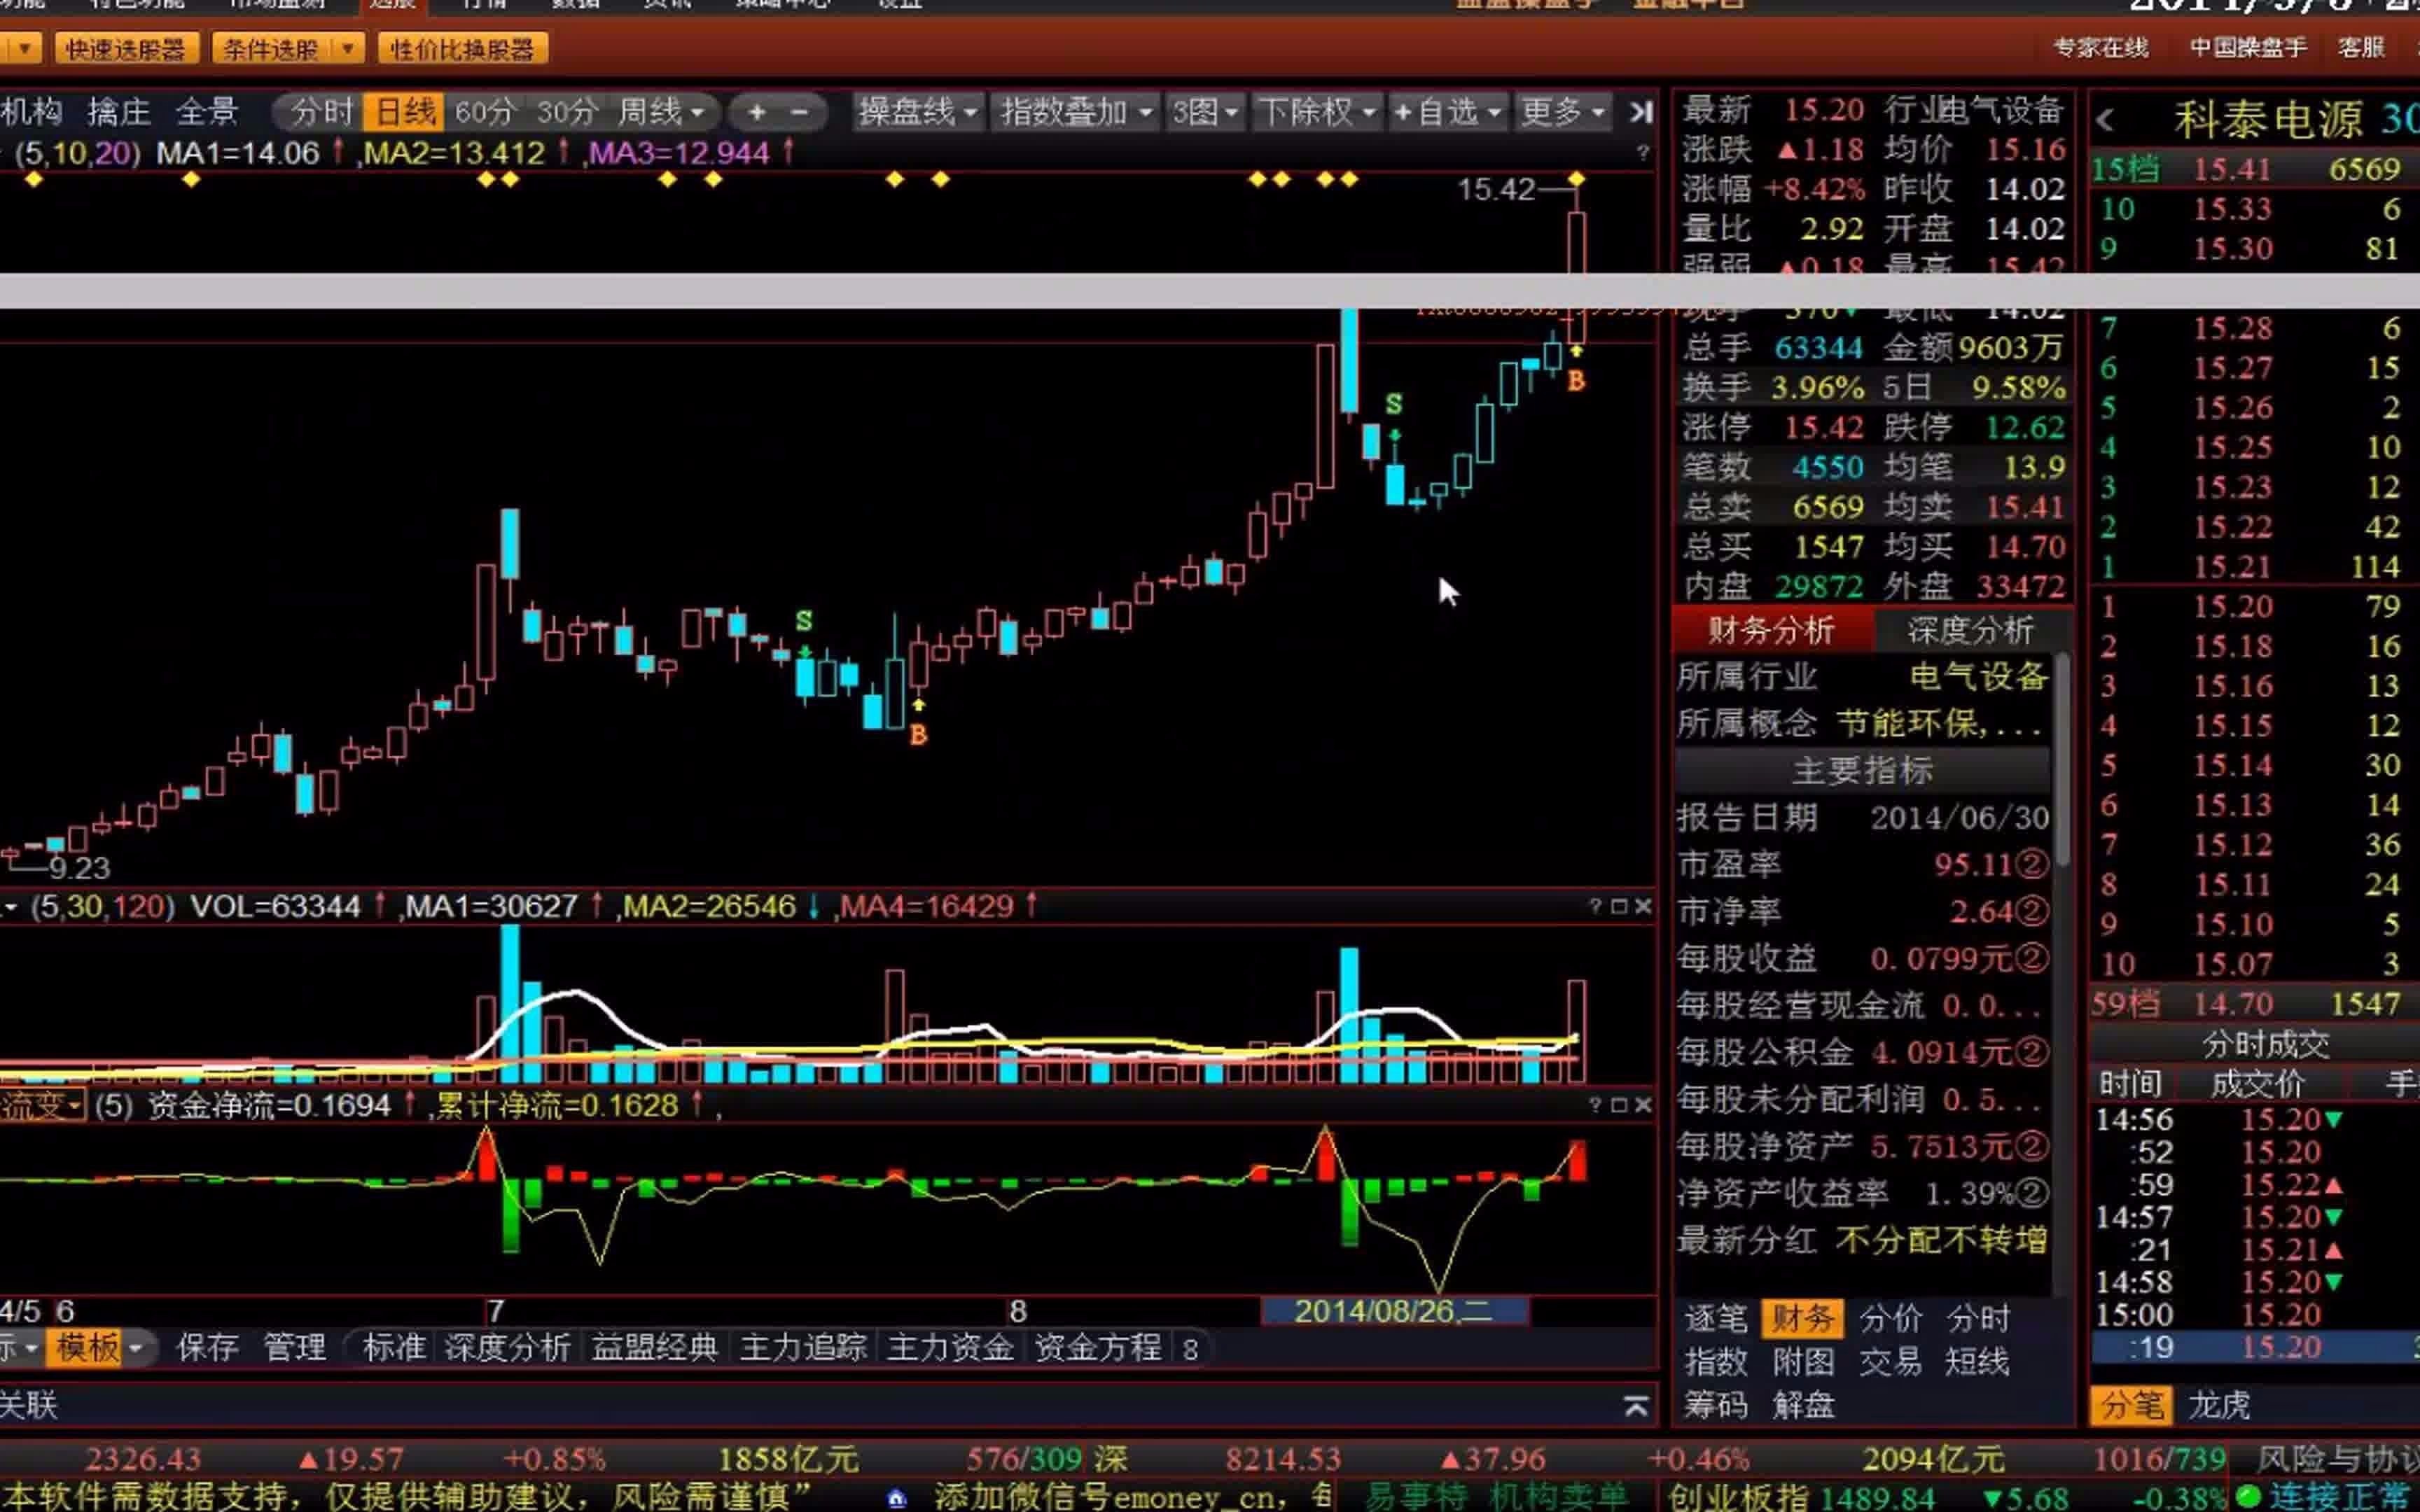2420x1512 pixels.
Task: Click the circled 2 next to 净资产收益率
Action: 2031,1193
